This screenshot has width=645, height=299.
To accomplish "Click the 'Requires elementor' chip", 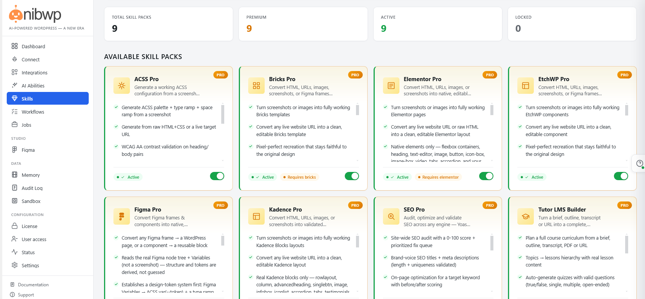I will 438,177.
